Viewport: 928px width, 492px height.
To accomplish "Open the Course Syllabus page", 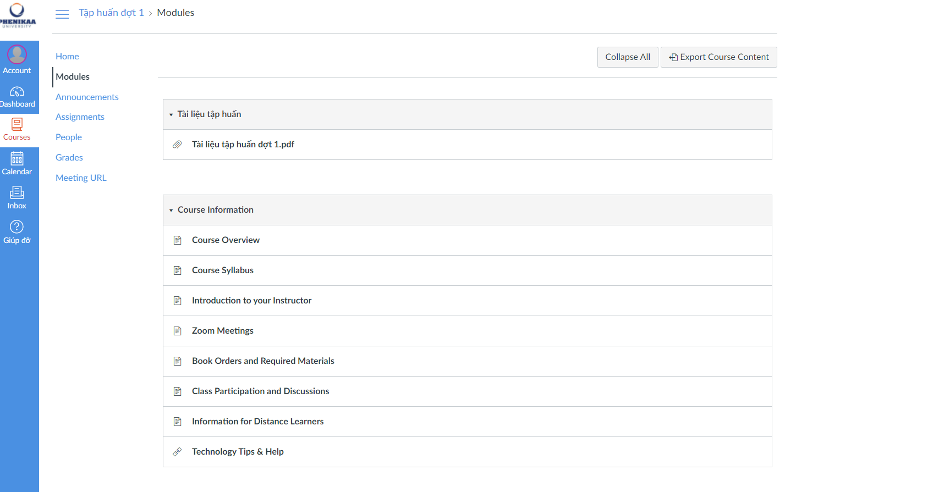I will click(223, 270).
